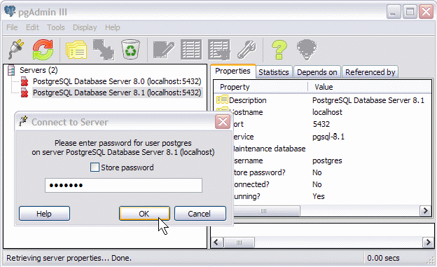Open the Help menu
The height and width of the screenshot is (267, 437).
(112, 27)
